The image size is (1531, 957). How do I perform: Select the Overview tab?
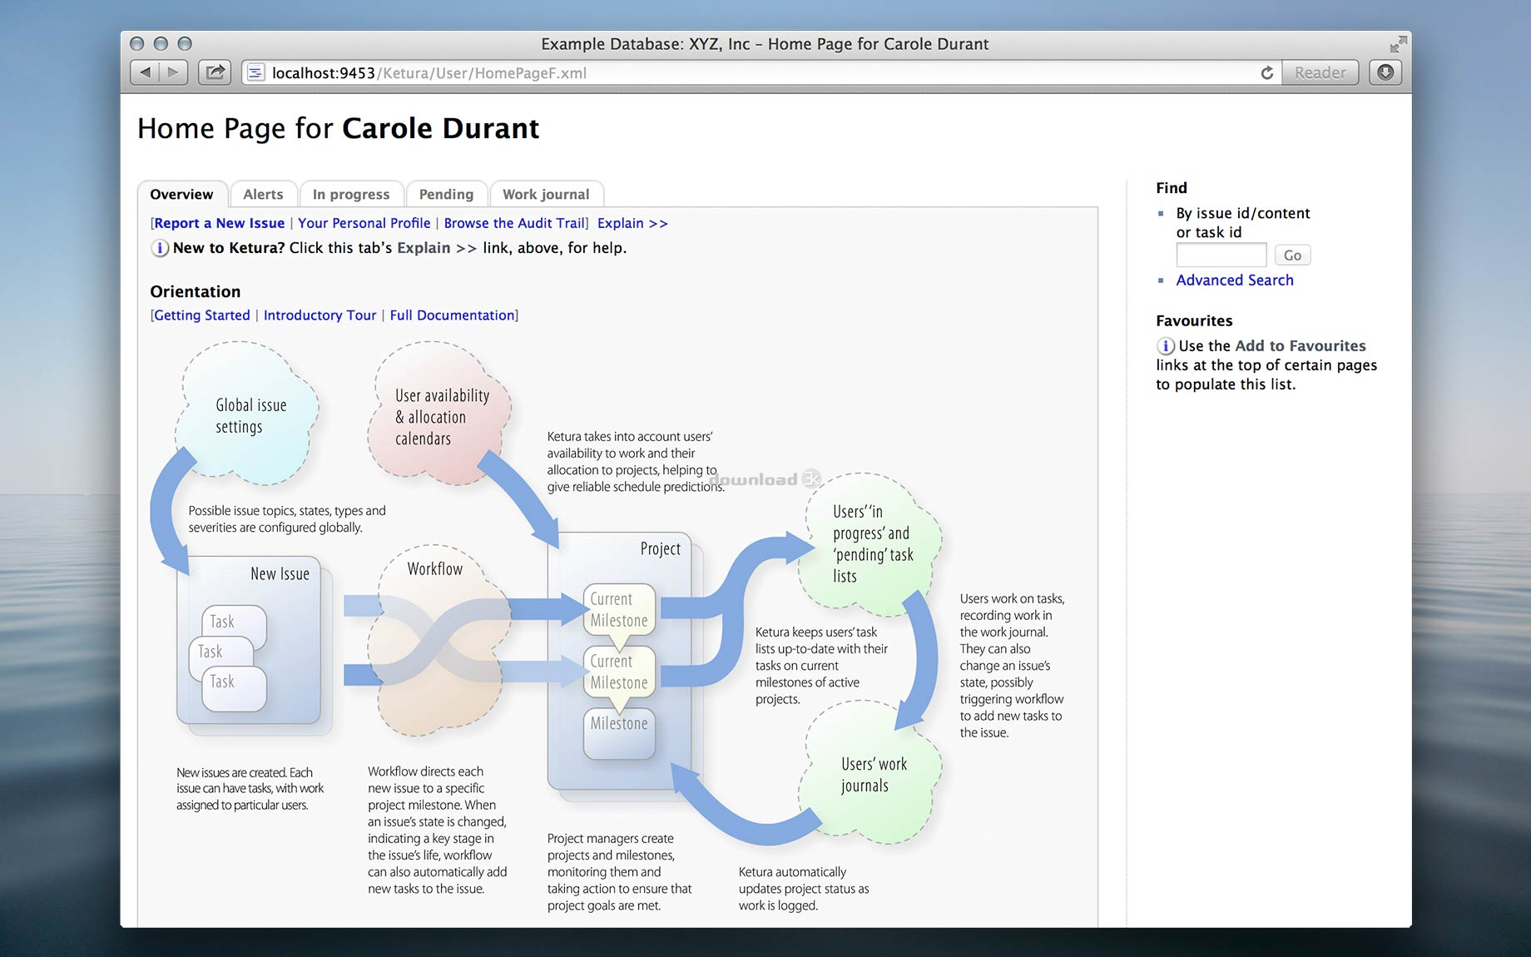coord(181,194)
